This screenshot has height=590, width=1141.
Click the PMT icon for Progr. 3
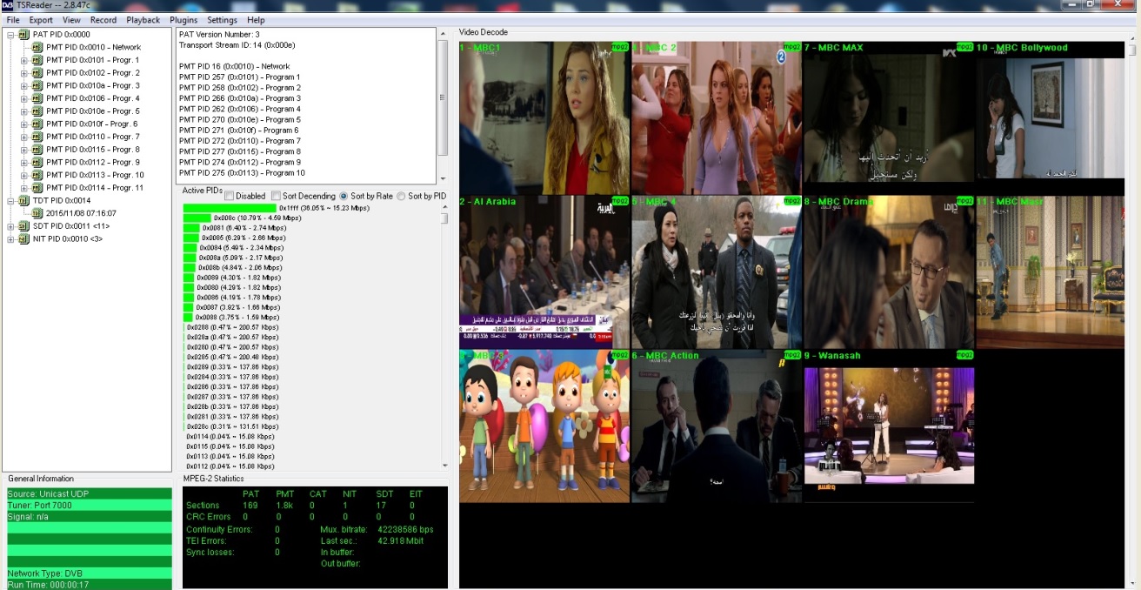[x=37, y=85]
